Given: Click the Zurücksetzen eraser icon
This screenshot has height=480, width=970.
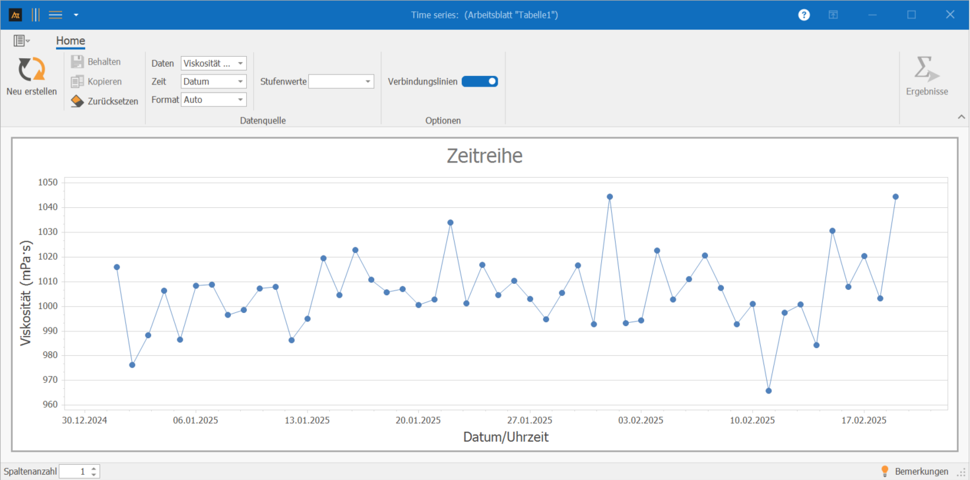Looking at the screenshot, I should tap(77, 101).
